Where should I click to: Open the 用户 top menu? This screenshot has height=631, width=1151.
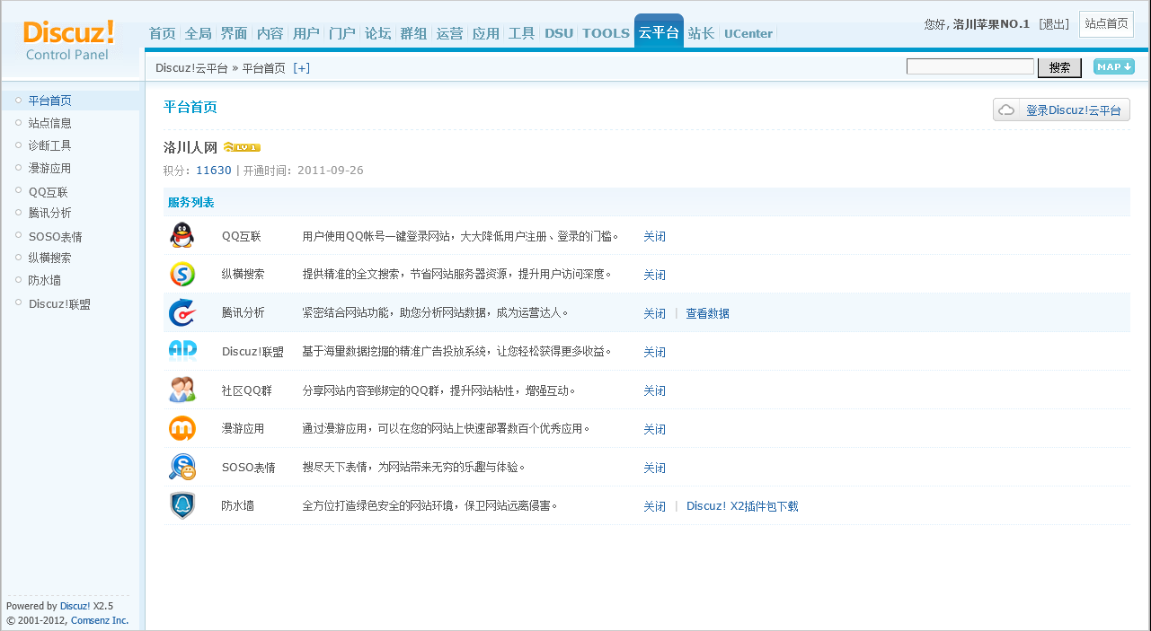click(x=306, y=33)
